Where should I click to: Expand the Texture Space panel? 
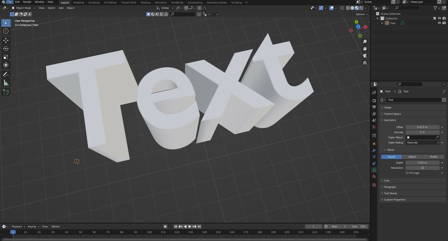click(x=412, y=114)
